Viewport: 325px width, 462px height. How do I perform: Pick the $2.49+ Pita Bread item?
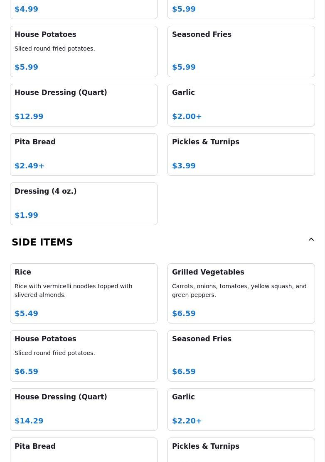point(84,154)
